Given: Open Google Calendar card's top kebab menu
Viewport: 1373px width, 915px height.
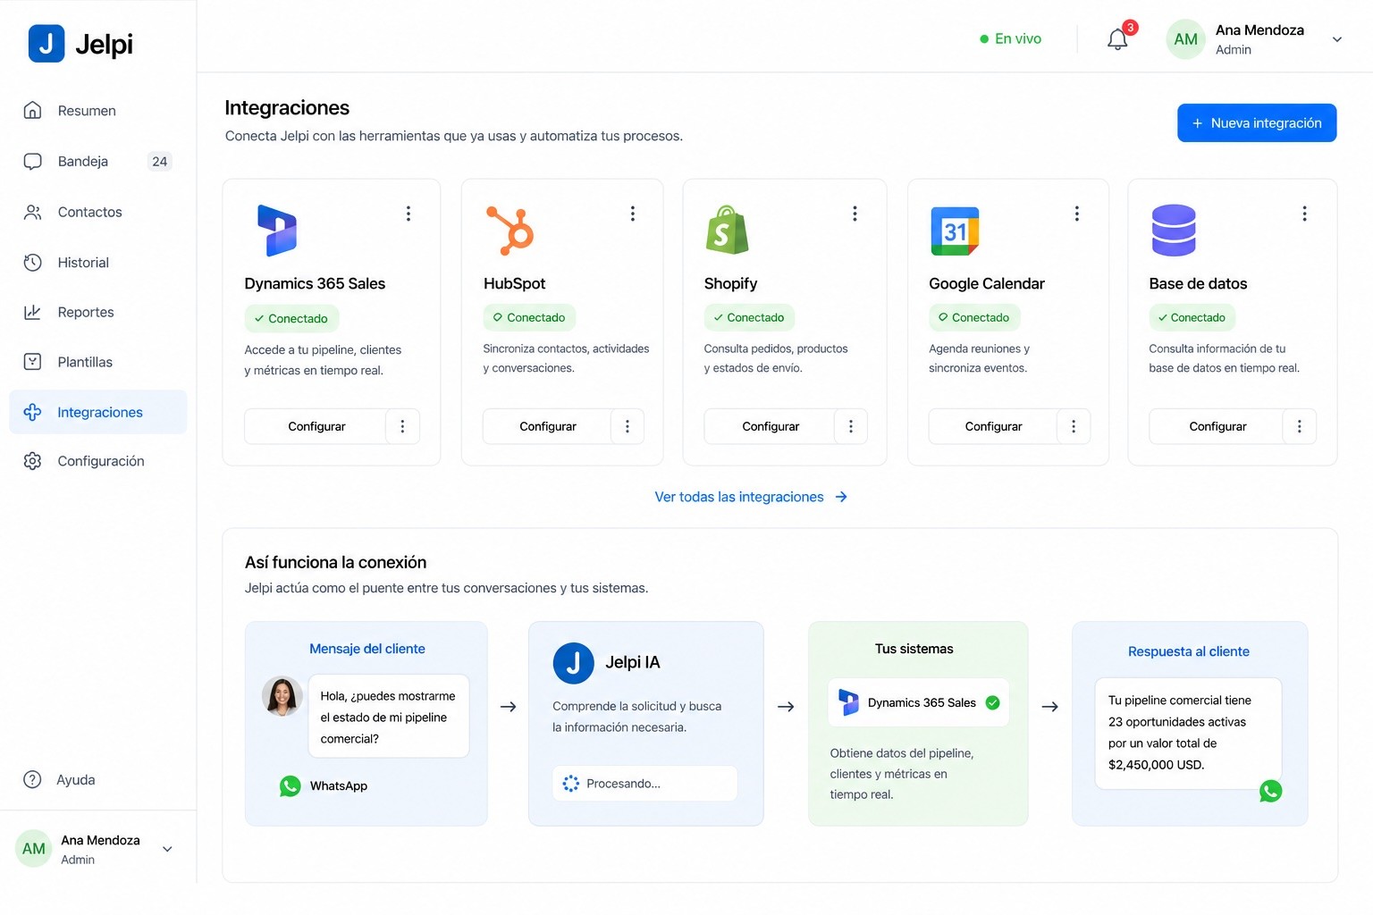Looking at the screenshot, I should pyautogui.click(x=1077, y=214).
